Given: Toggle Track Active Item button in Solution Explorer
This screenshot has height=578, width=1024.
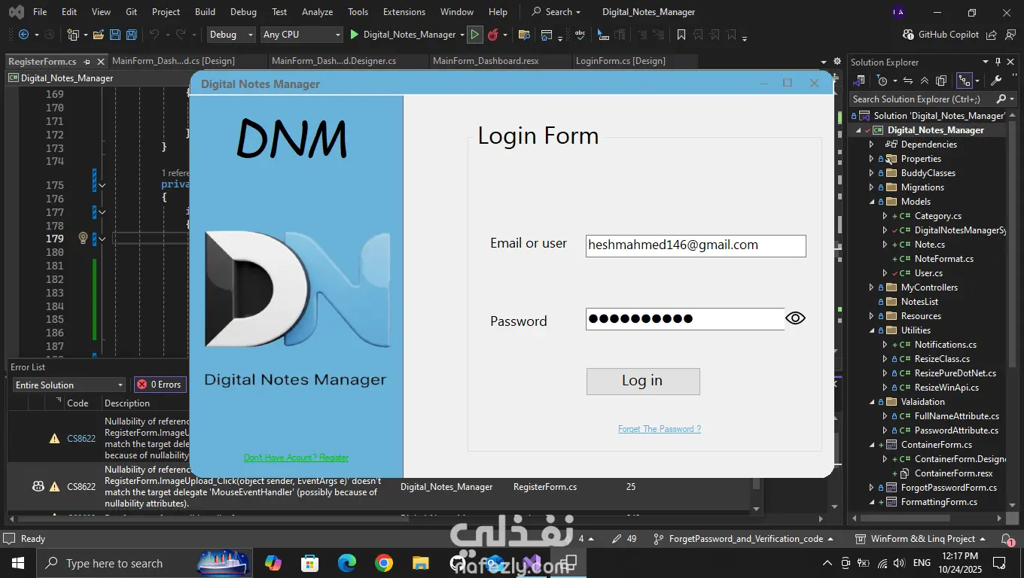Looking at the screenshot, I should (965, 81).
